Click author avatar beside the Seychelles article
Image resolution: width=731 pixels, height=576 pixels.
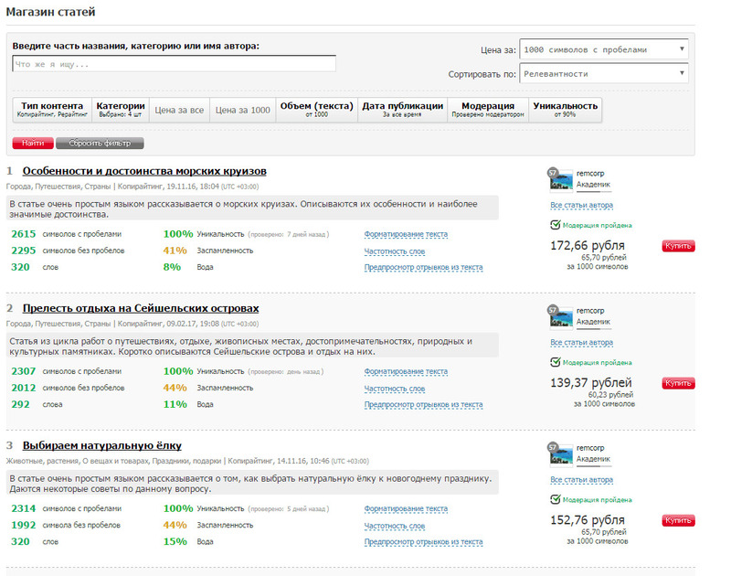point(562,316)
